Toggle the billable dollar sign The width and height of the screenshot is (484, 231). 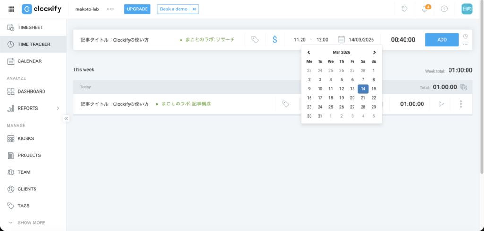point(275,40)
